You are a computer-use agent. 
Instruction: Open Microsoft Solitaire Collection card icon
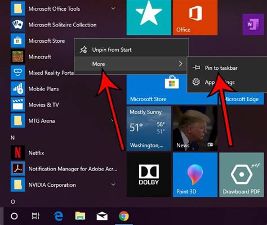pyautogui.click(x=17, y=25)
